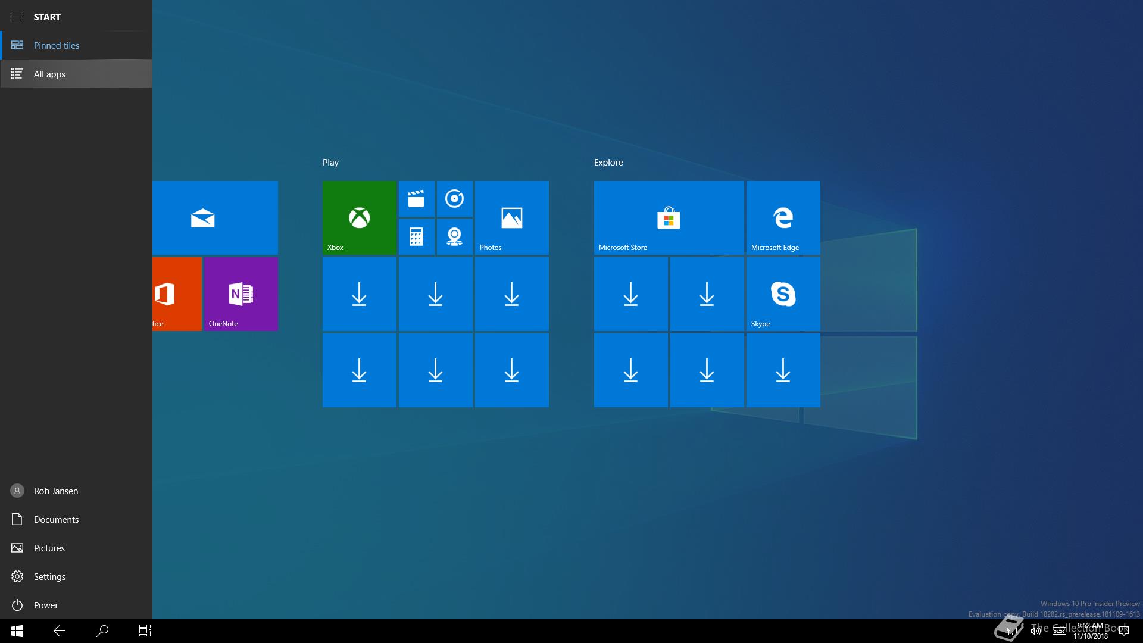Screen dimensions: 1143x643
Task: Select the Explore group header
Action: pyautogui.click(x=608, y=163)
